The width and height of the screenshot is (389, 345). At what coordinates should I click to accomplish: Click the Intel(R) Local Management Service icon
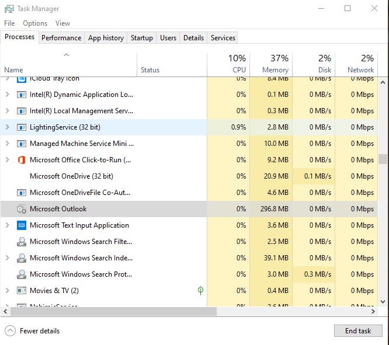click(22, 111)
